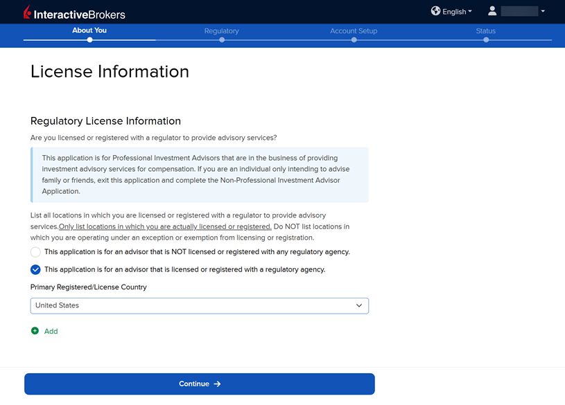Select the NOT licensed advisor option

pos(35,252)
